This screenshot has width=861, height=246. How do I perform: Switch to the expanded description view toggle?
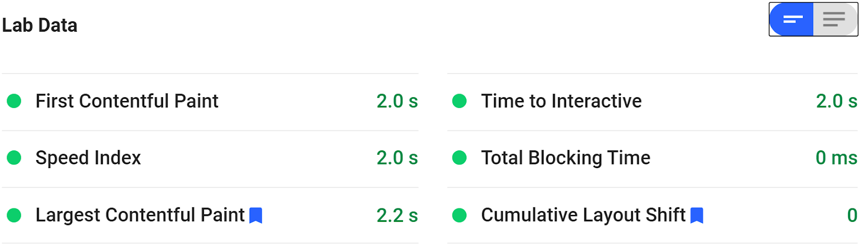835,19
